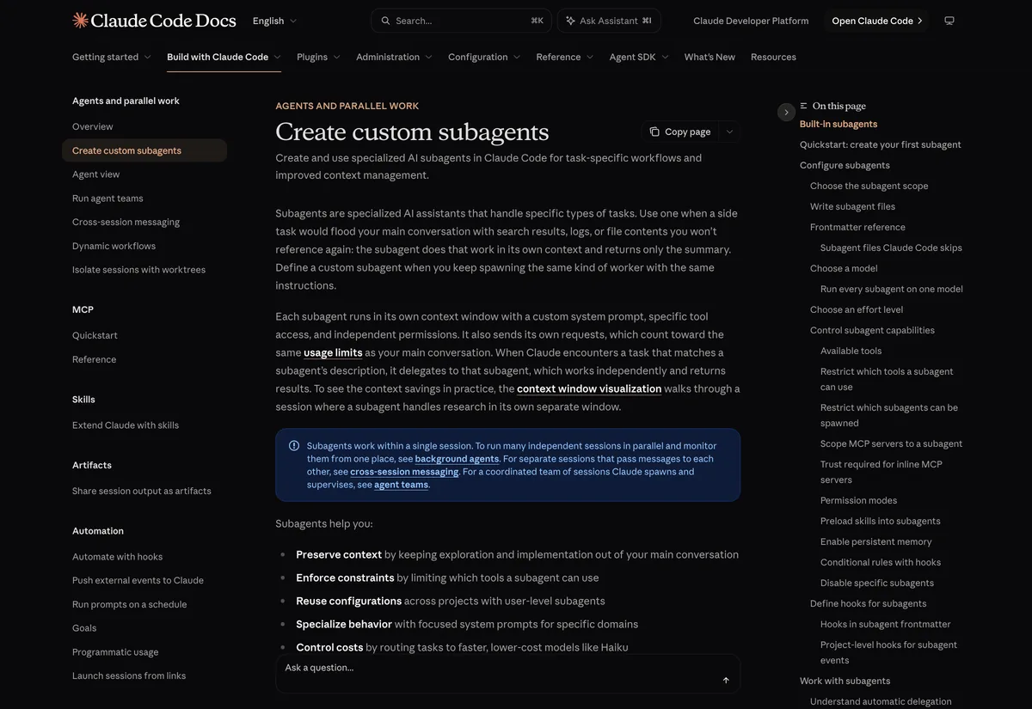The height and width of the screenshot is (709, 1032).
Task: Jump to Choose an effort level
Action: coord(857,309)
